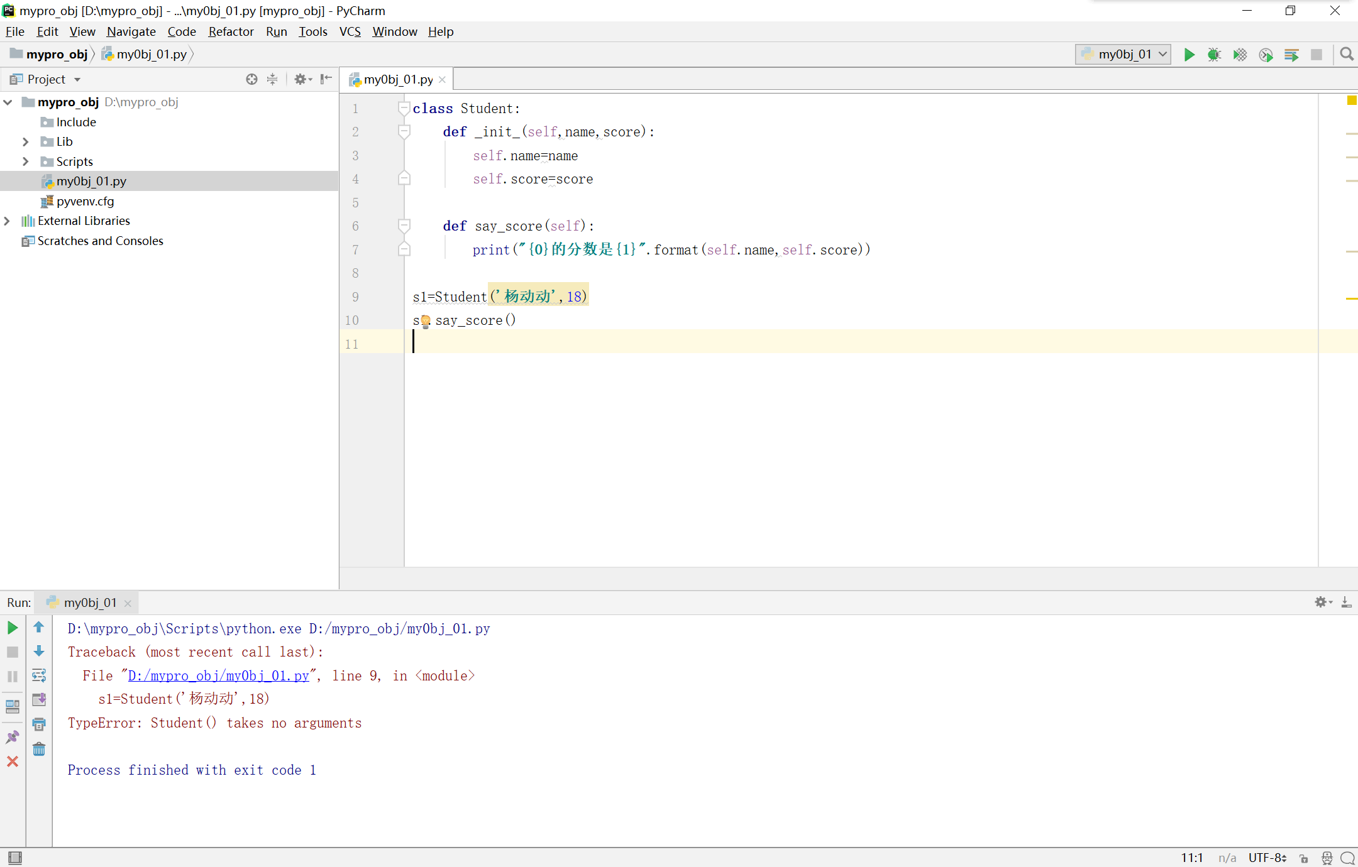Close the myObj_01 Run tab

click(128, 603)
